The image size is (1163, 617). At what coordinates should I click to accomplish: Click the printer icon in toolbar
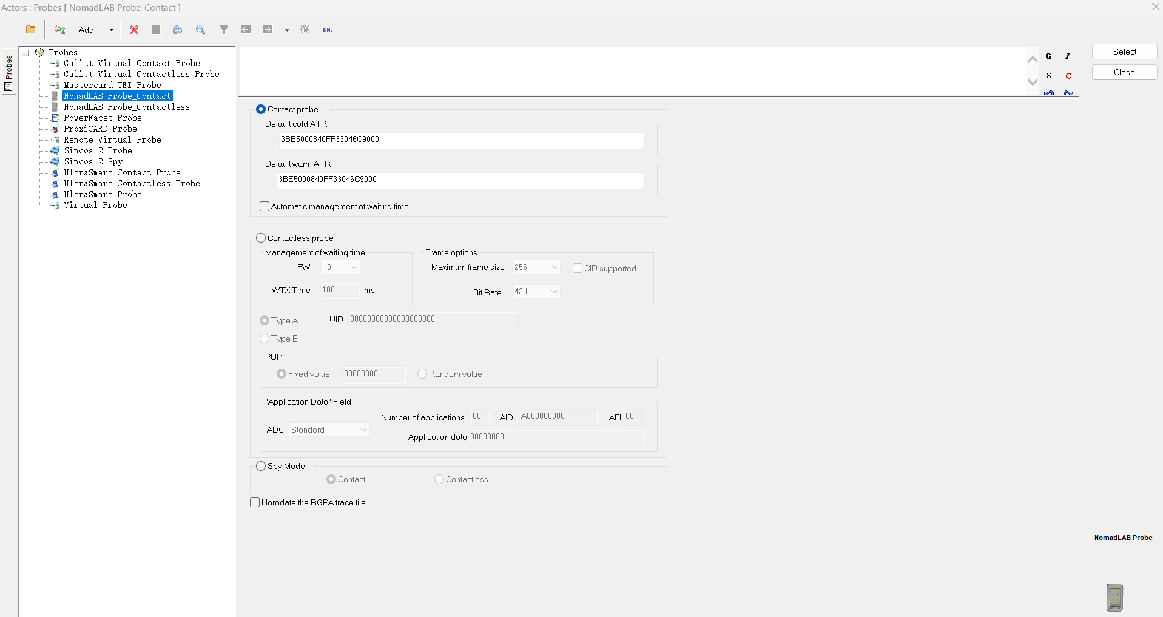coord(177,30)
